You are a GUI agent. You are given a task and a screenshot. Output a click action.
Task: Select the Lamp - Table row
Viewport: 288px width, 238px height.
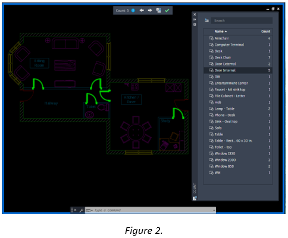click(238, 109)
